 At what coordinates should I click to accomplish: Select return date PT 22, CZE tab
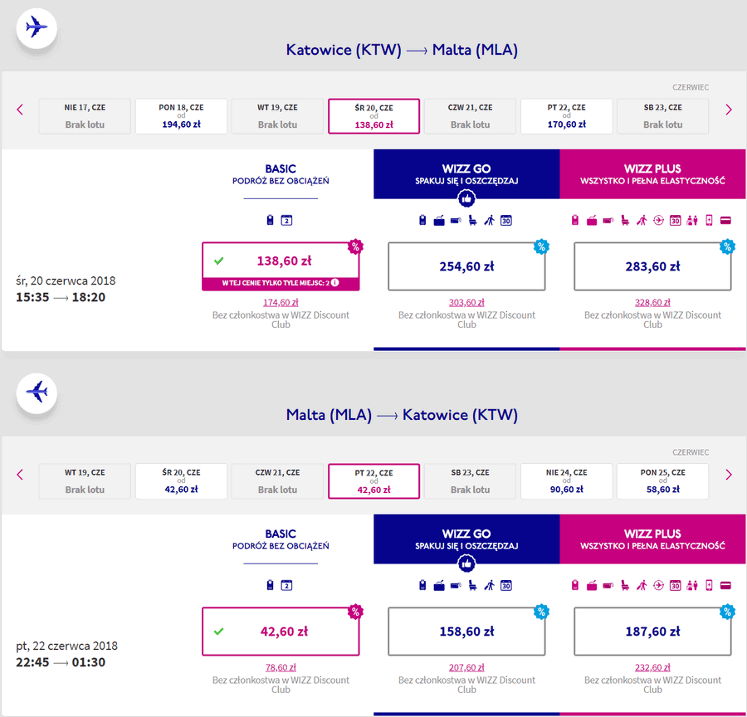374,481
